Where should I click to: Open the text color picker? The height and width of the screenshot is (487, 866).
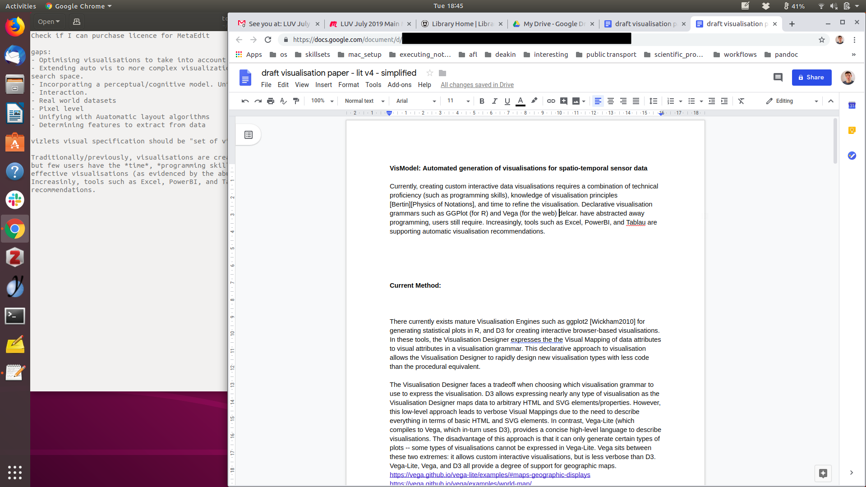tap(520, 101)
